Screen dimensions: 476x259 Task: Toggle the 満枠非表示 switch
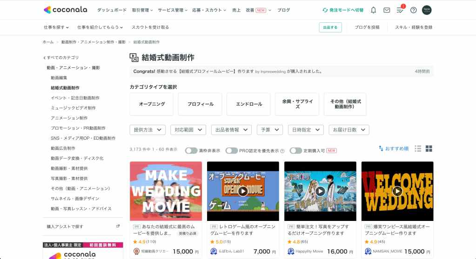[x=191, y=150]
